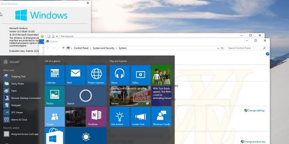This screenshot has height=144, width=289.
Task: Click the WZorNET user account
Action: [x=12, y=62]
